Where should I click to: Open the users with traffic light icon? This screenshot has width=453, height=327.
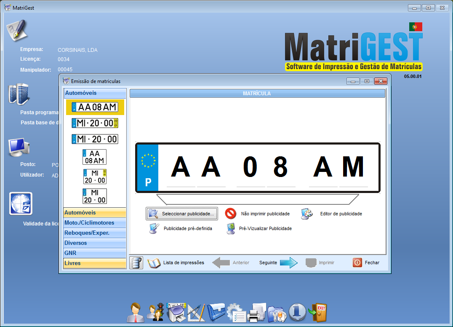click(x=156, y=313)
